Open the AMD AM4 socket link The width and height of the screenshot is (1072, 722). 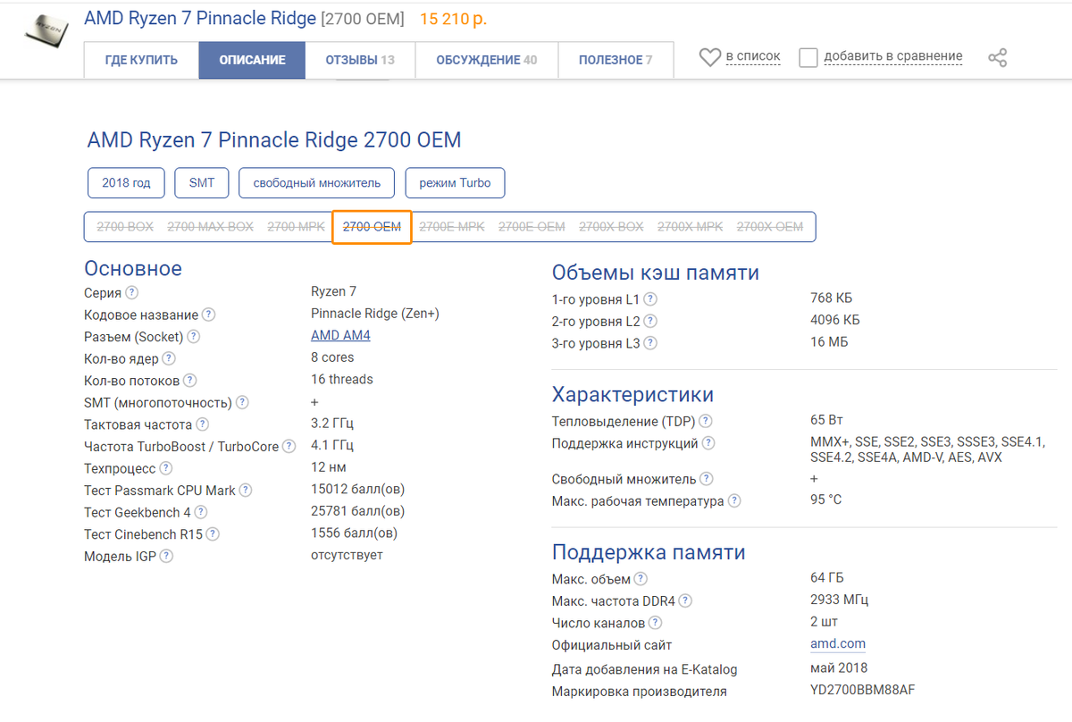(340, 336)
